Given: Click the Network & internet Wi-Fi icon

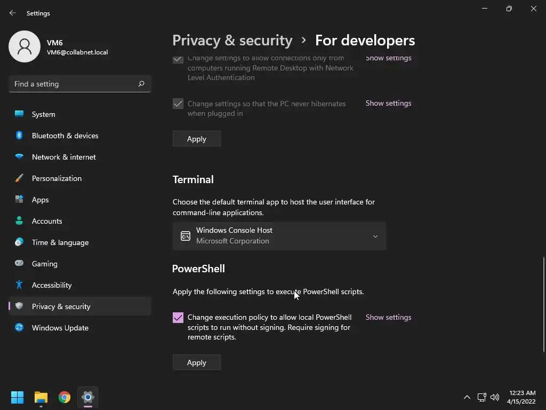Looking at the screenshot, I should [x=19, y=157].
